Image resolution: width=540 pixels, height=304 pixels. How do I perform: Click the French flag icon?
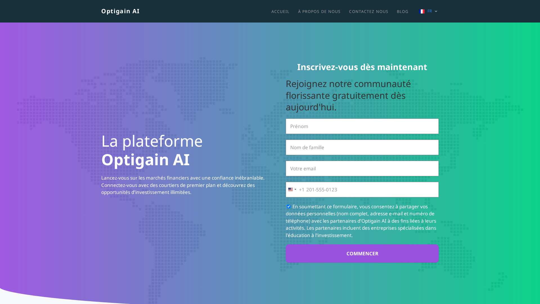tap(422, 11)
